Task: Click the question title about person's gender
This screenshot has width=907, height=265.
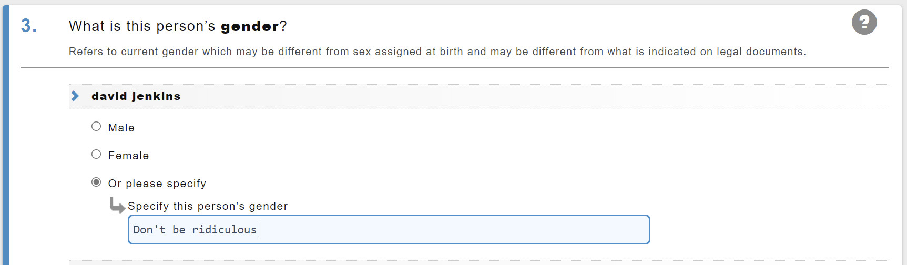Action: point(178,26)
